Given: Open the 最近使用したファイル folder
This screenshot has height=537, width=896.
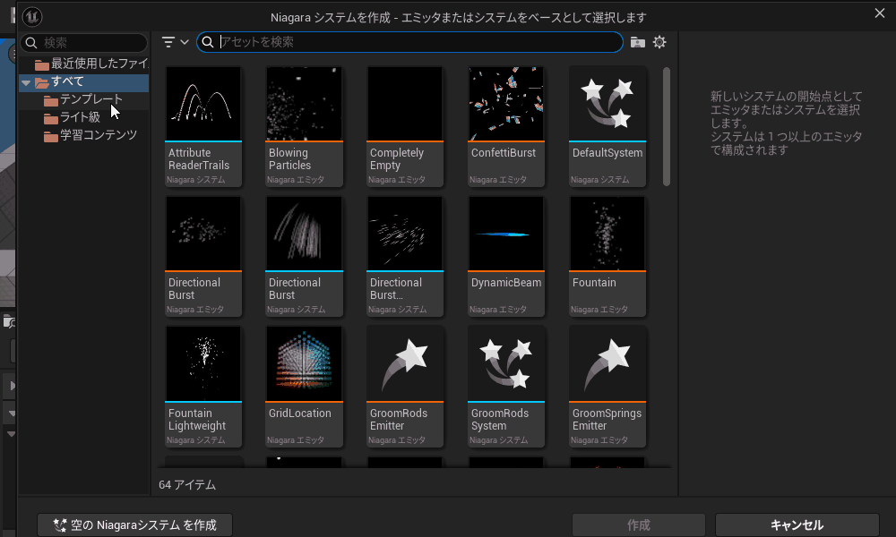Looking at the screenshot, I should pyautogui.click(x=99, y=64).
